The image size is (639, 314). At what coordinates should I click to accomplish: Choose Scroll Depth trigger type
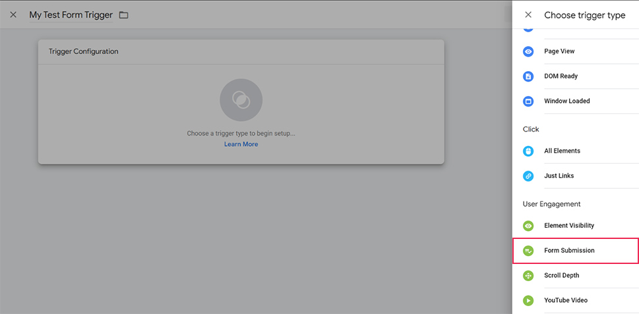click(x=576, y=275)
